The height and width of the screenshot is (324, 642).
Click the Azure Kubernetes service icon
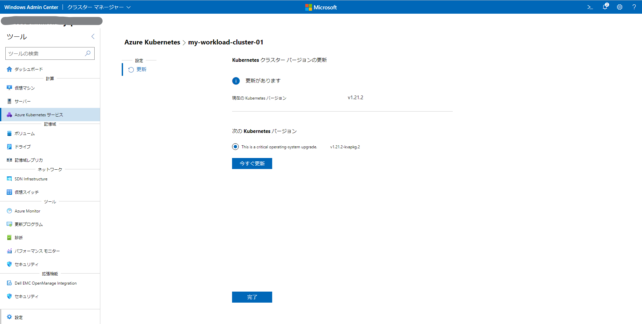[x=9, y=115]
